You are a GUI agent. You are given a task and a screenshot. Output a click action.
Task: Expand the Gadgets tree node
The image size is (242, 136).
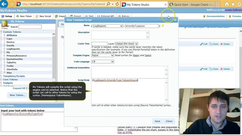[2, 83]
